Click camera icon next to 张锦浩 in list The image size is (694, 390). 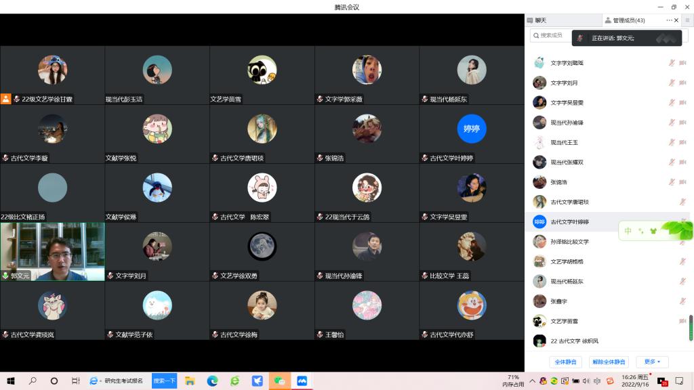[x=682, y=182]
